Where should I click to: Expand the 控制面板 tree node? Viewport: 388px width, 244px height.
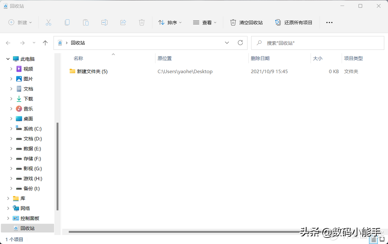point(8,218)
